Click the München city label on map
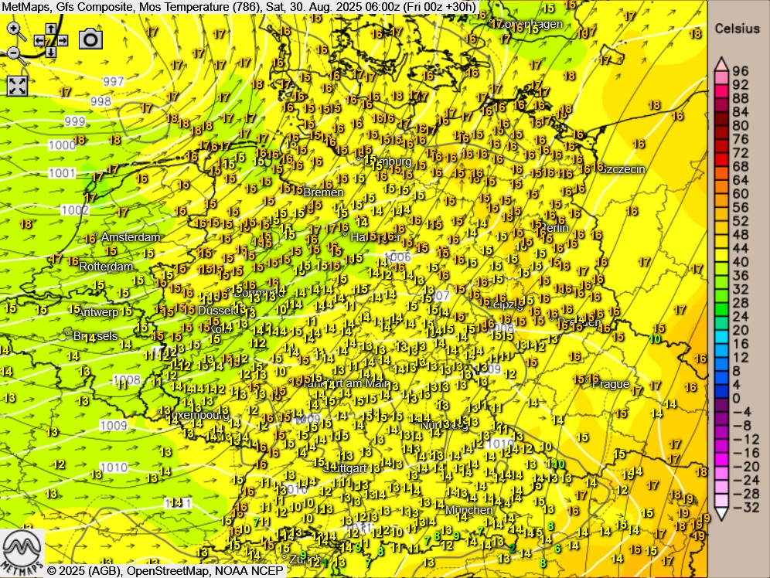The width and height of the screenshot is (770, 578). pos(468,510)
